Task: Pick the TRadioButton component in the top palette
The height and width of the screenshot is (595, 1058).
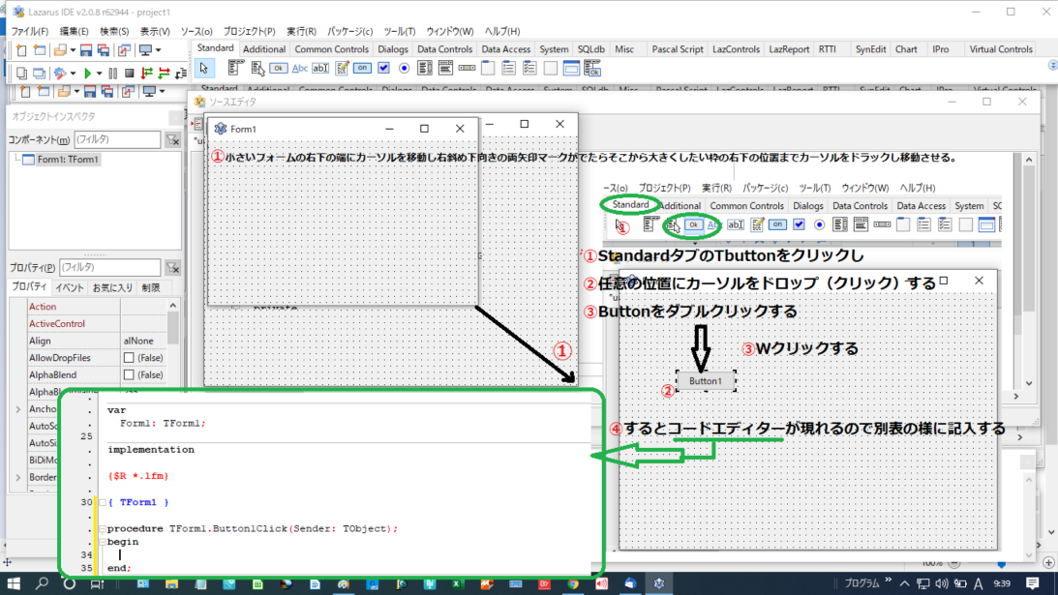Action: coord(405,68)
